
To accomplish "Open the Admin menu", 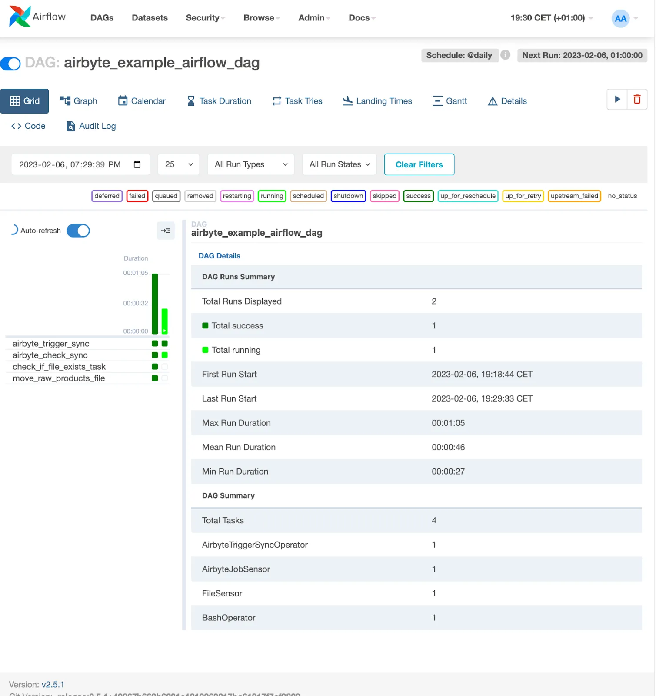I will (314, 18).
